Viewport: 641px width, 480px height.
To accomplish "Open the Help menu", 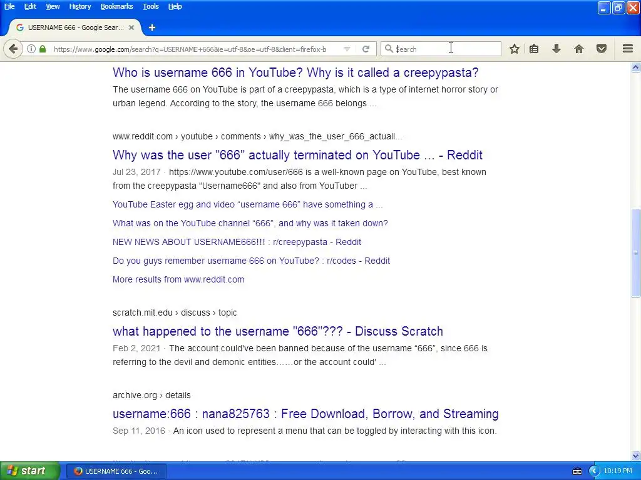I will tap(175, 6).
